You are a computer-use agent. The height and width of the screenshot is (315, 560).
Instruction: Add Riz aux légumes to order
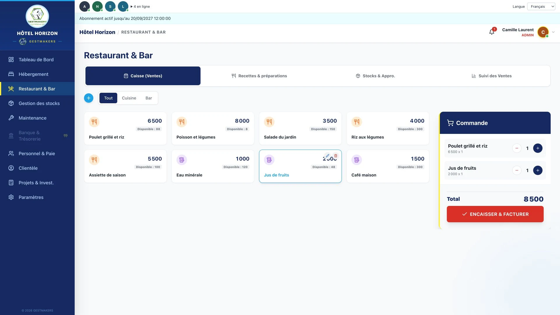click(388, 128)
